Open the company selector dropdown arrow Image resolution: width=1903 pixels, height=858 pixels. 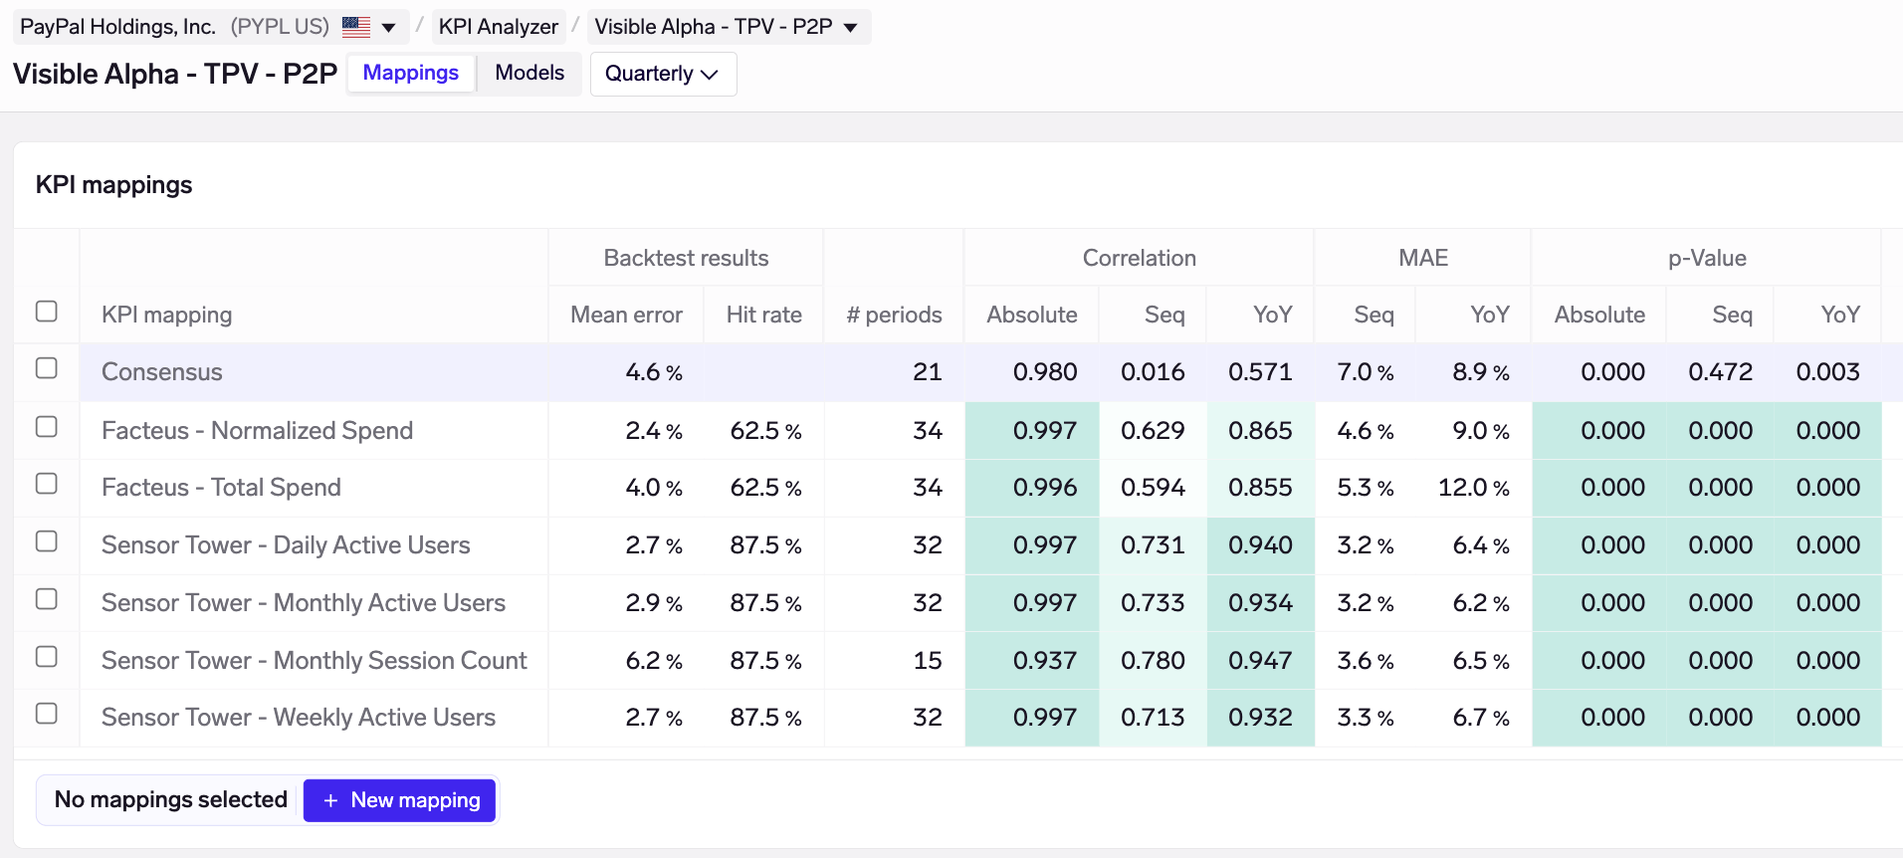click(388, 28)
